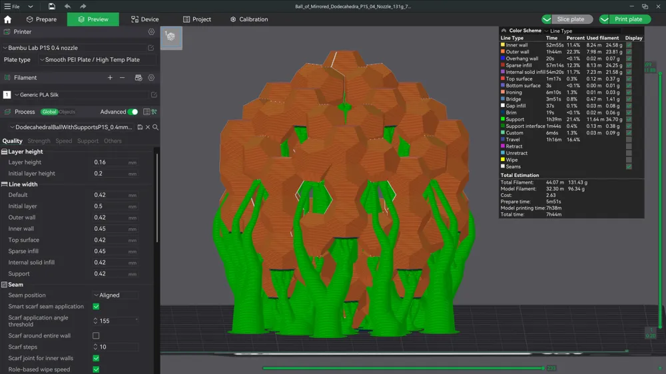Edit the Generic PLA Silk preset
666x374 pixels.
click(x=154, y=94)
